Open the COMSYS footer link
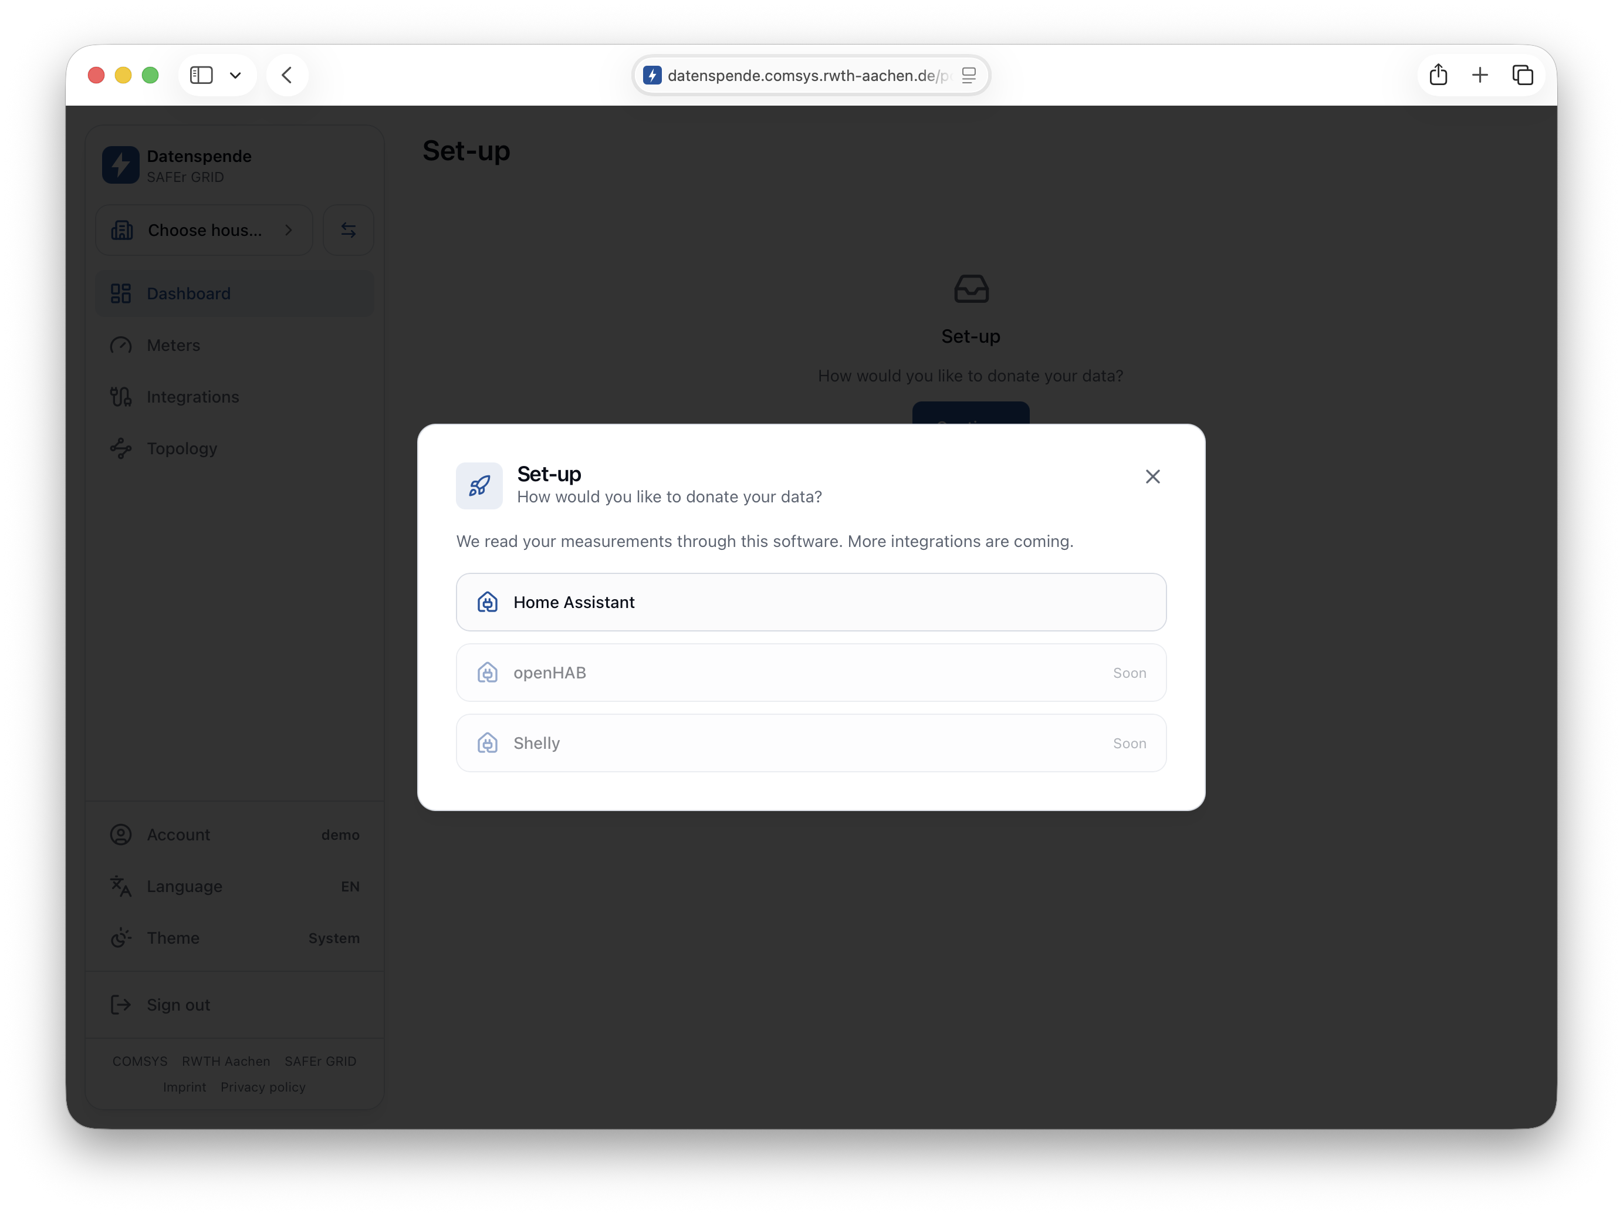Image resolution: width=1623 pixels, height=1216 pixels. [x=140, y=1062]
